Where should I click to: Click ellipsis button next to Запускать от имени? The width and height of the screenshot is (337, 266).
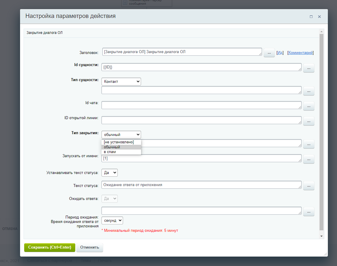pos(309,159)
